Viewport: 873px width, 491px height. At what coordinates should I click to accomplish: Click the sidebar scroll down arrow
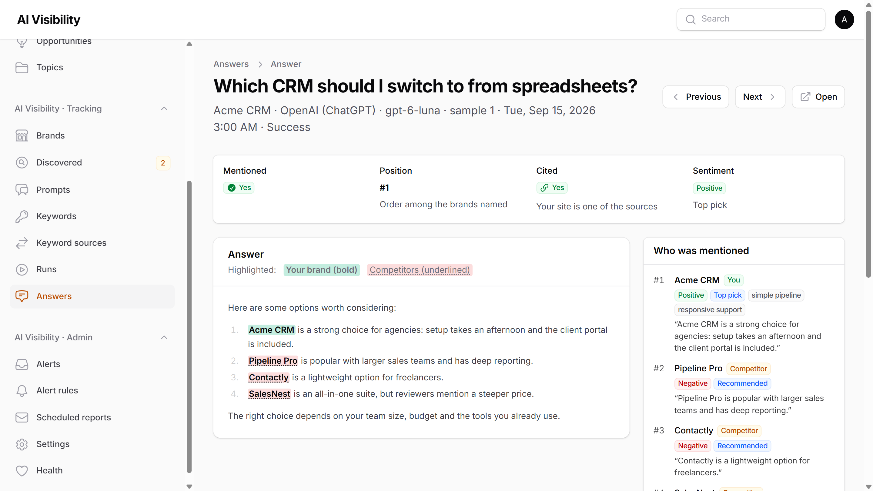coord(189,486)
